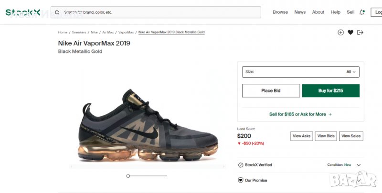Expand the StockX Verified condition chevron
This screenshot has height=193, width=382.
pyautogui.click(x=359, y=165)
